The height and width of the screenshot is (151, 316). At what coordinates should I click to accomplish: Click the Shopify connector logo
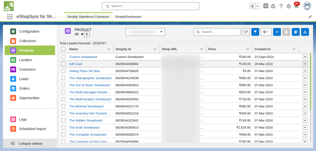9,6
